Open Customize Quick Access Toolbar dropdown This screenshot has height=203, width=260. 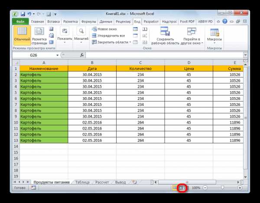pyautogui.click(x=55, y=14)
